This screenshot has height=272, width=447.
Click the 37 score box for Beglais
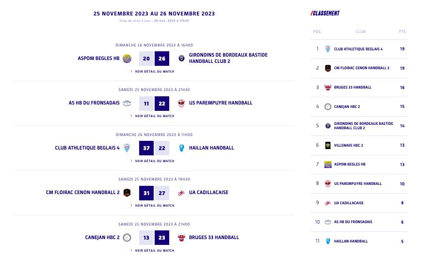(146, 148)
